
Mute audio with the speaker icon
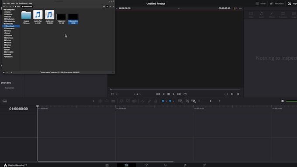pos(283,101)
